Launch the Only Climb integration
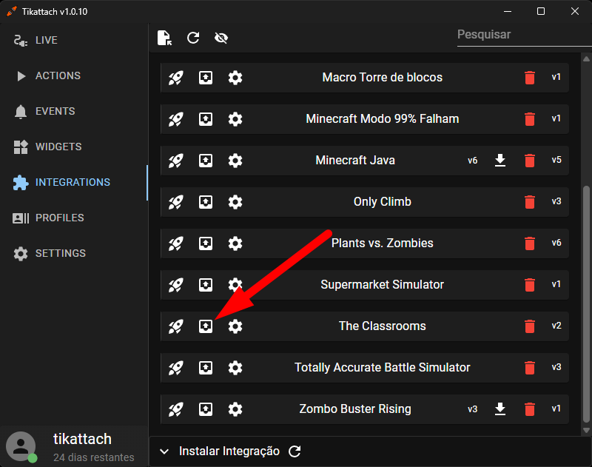The image size is (592, 467). coord(175,202)
